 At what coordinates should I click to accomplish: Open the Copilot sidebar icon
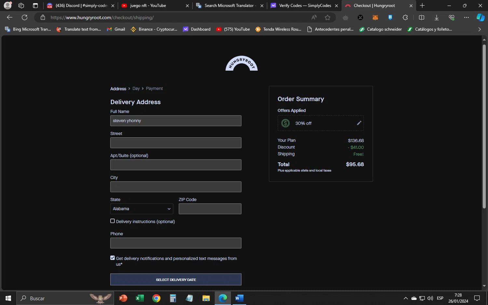(480, 18)
